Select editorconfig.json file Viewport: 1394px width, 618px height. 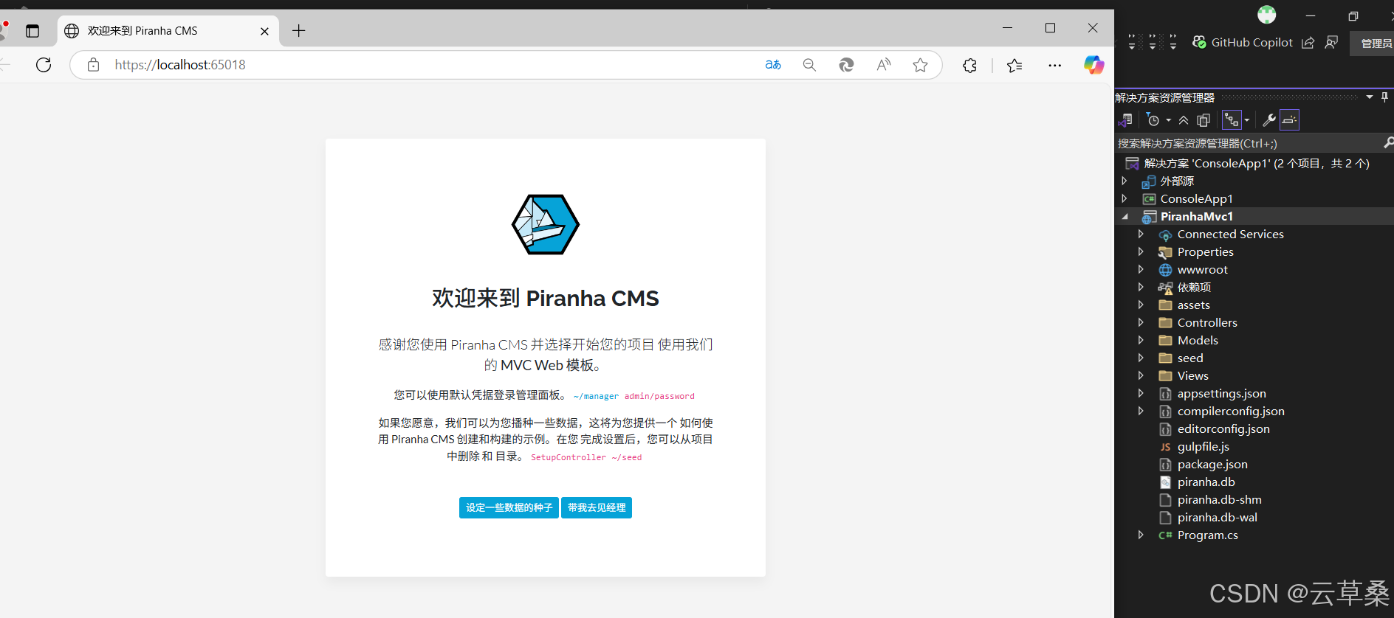(x=1223, y=429)
